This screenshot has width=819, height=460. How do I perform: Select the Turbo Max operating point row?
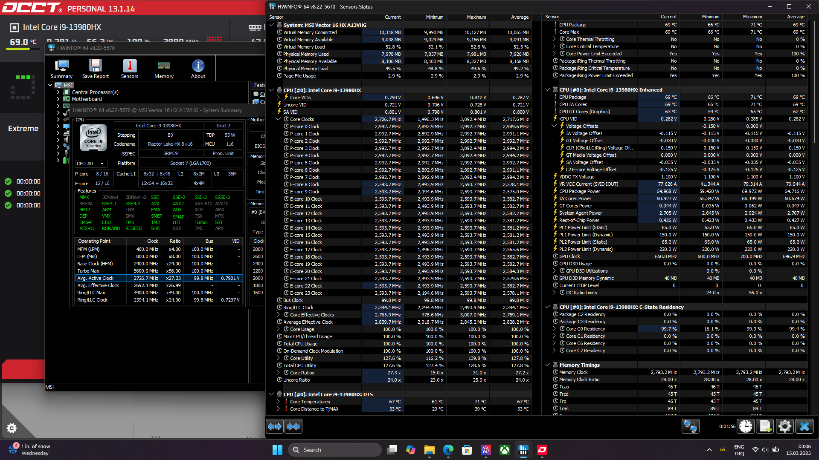(159, 271)
